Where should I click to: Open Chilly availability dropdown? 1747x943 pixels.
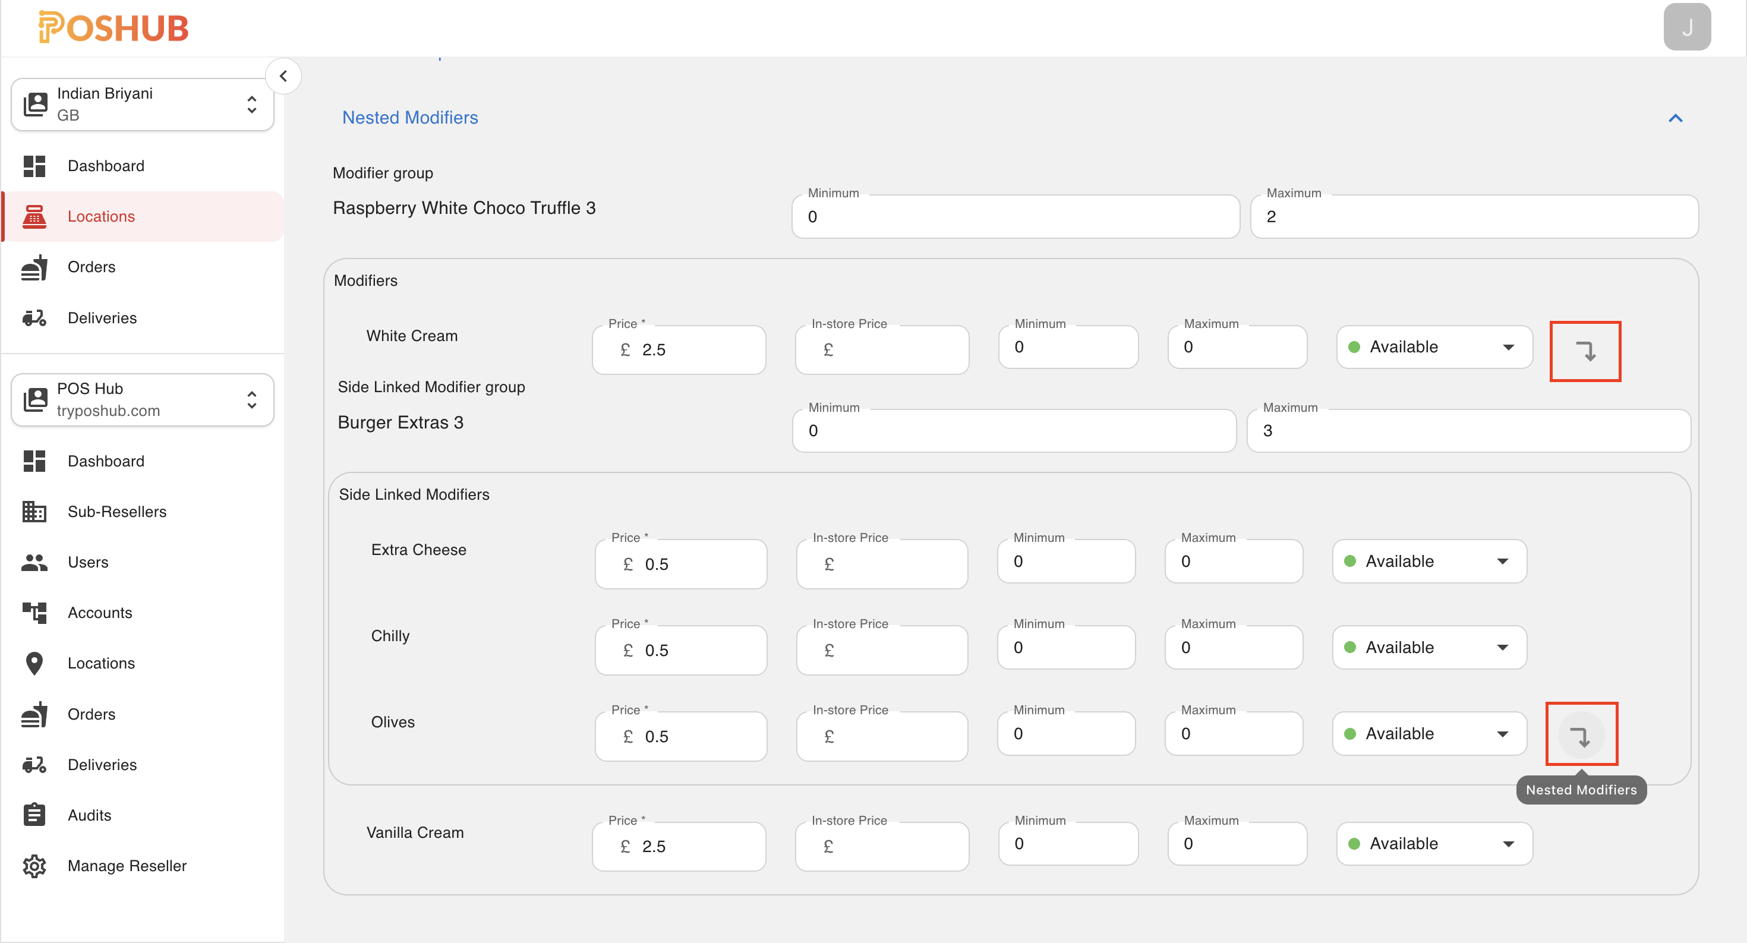point(1430,648)
